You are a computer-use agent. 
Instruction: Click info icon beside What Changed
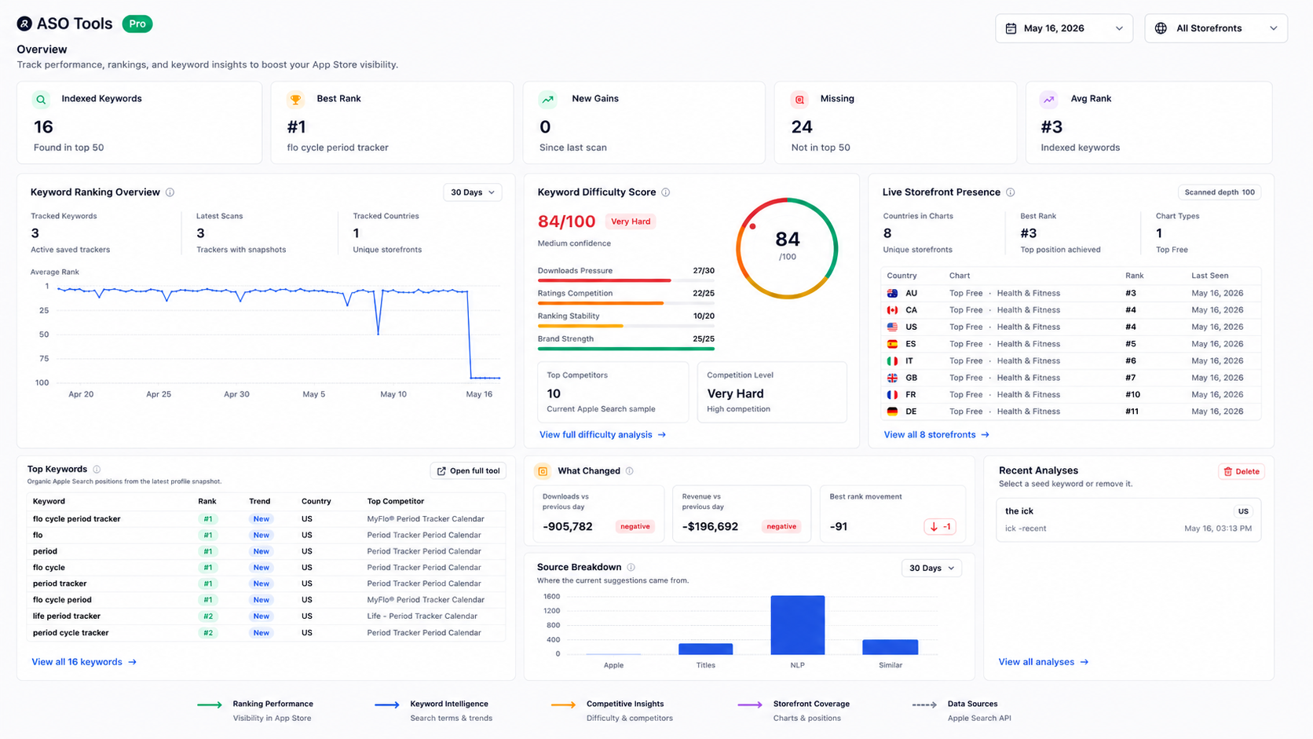(630, 471)
